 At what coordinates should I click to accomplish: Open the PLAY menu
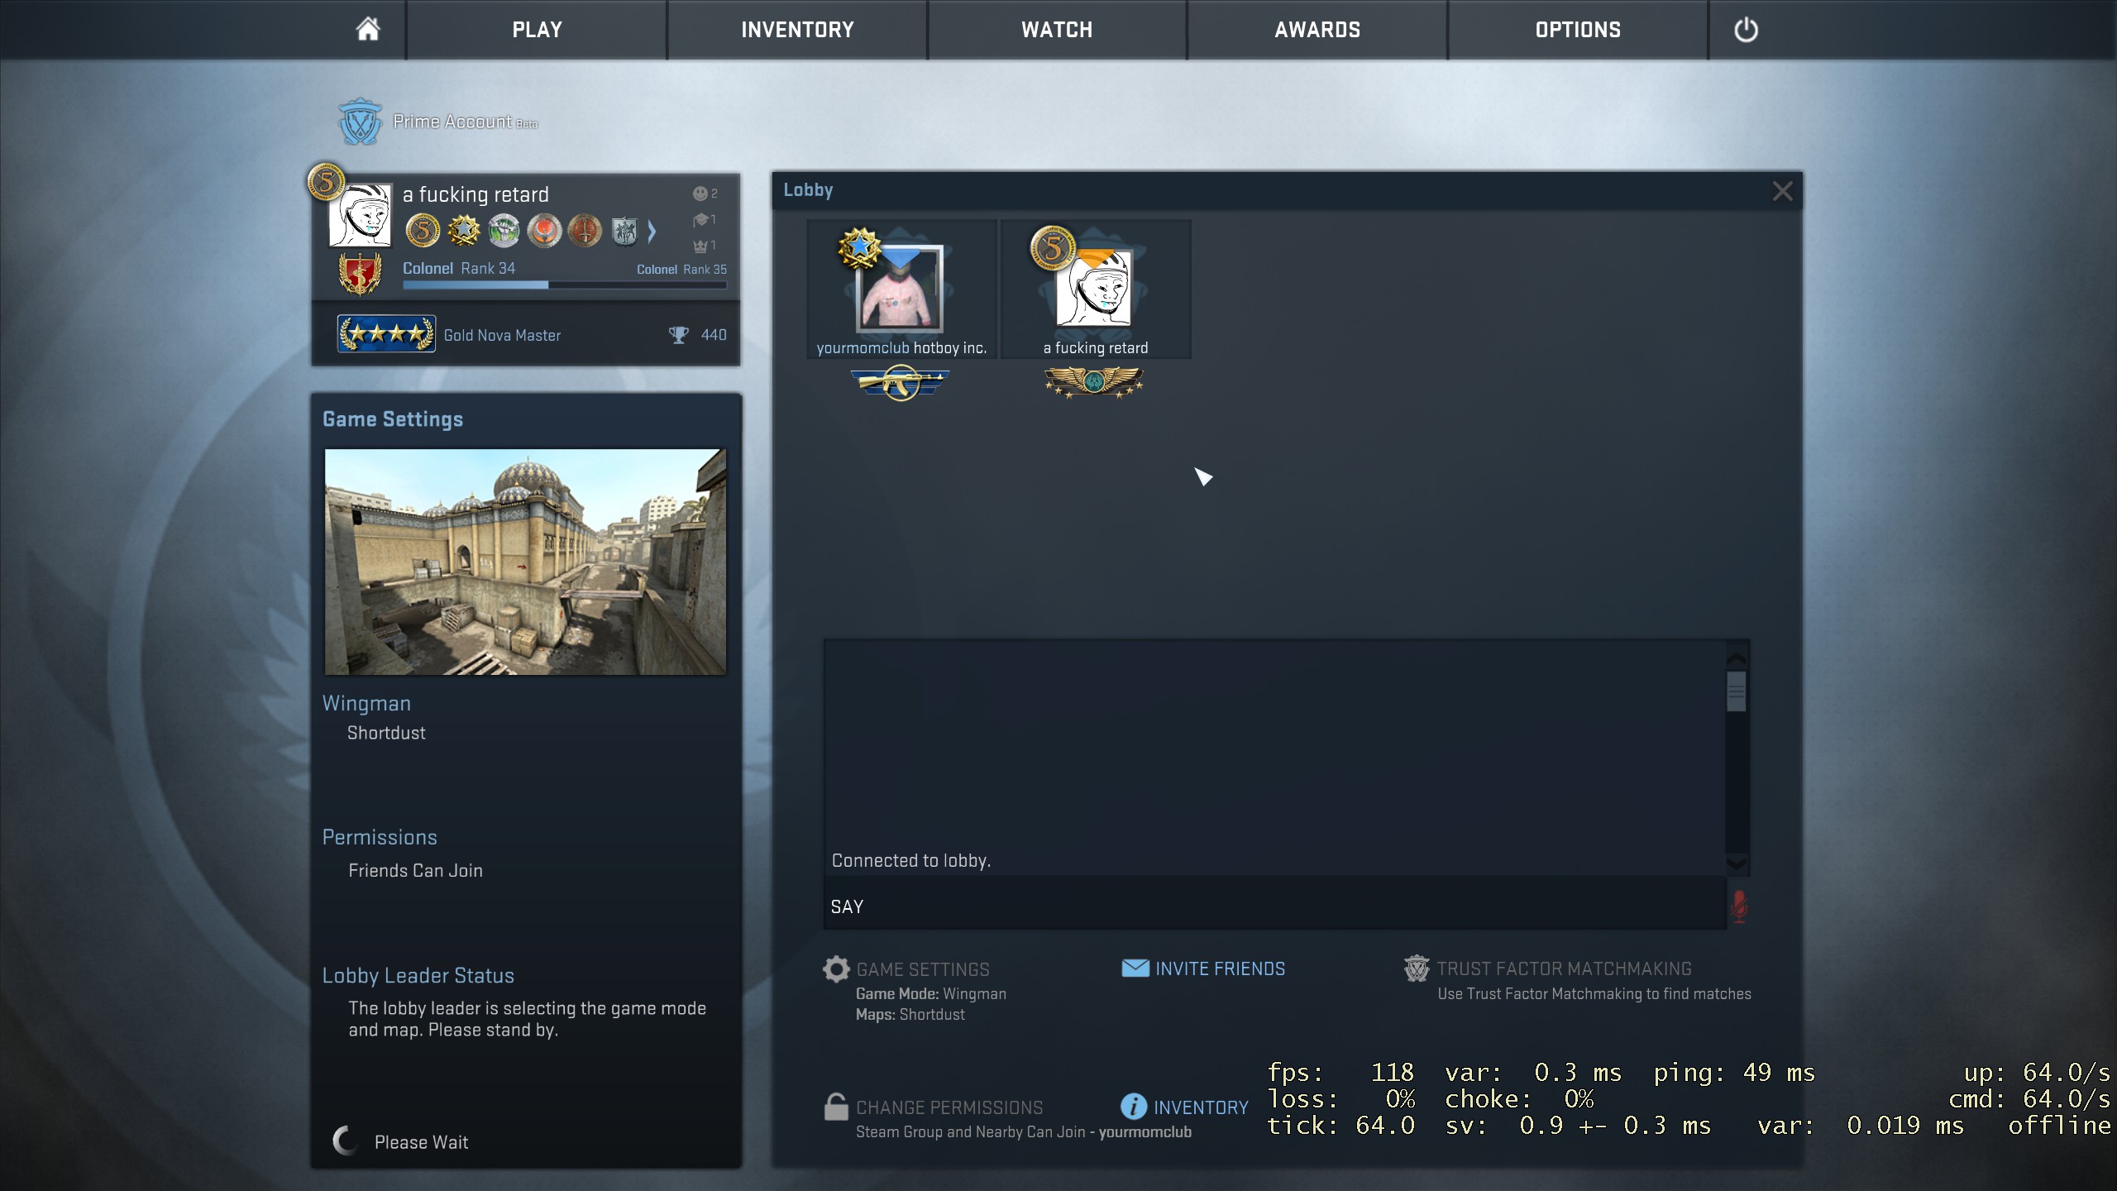coord(537,30)
